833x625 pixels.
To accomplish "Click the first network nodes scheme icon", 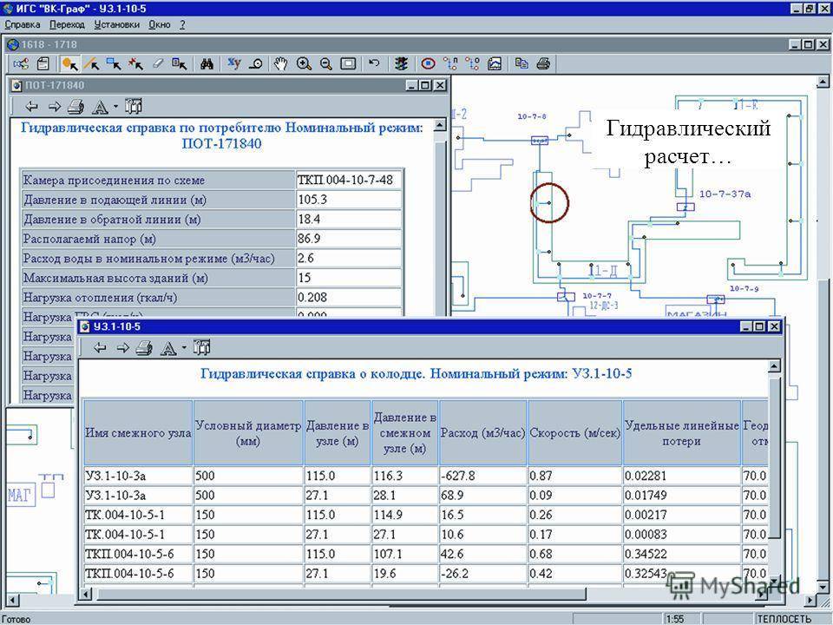I will [x=450, y=63].
